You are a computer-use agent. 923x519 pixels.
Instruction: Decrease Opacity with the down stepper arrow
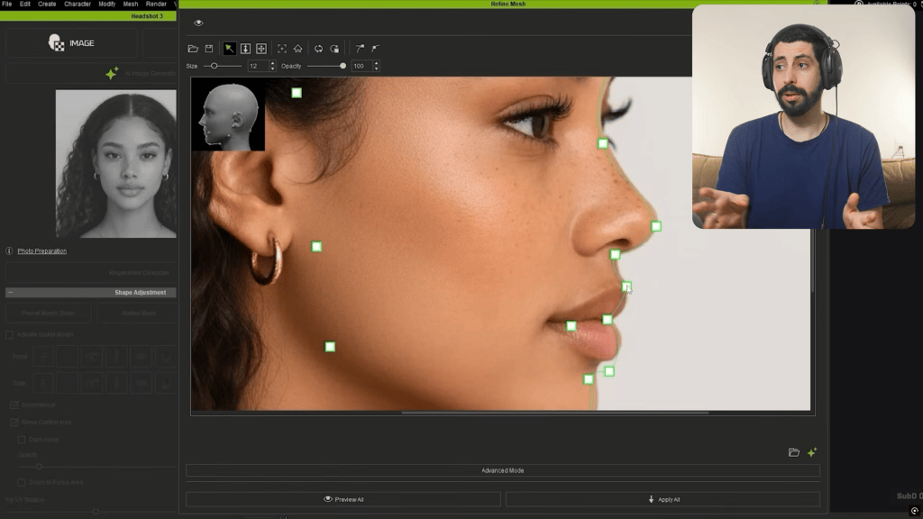377,68
